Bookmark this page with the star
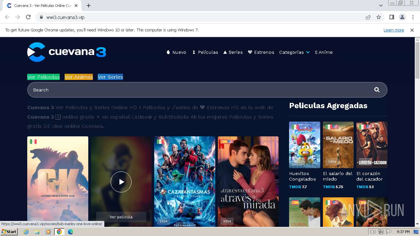Image resolution: width=420 pixels, height=236 pixels. 379,17
